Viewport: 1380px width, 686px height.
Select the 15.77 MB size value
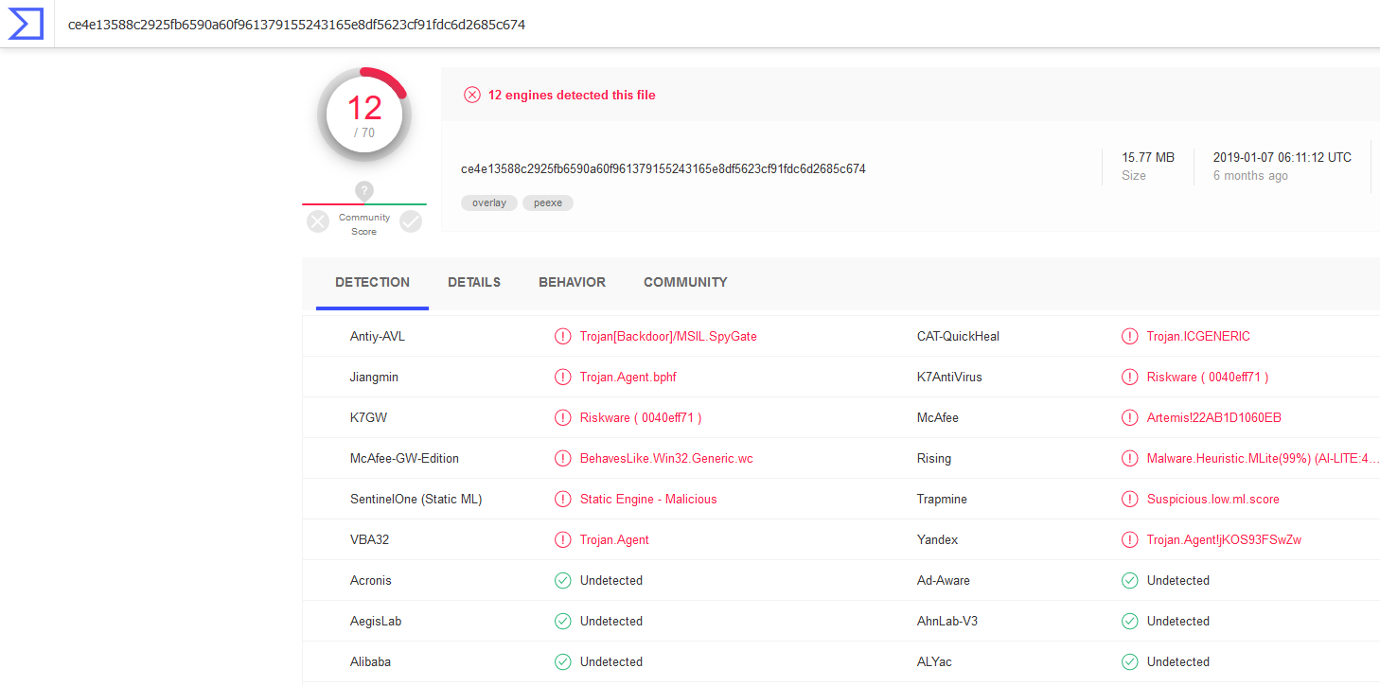[1148, 157]
